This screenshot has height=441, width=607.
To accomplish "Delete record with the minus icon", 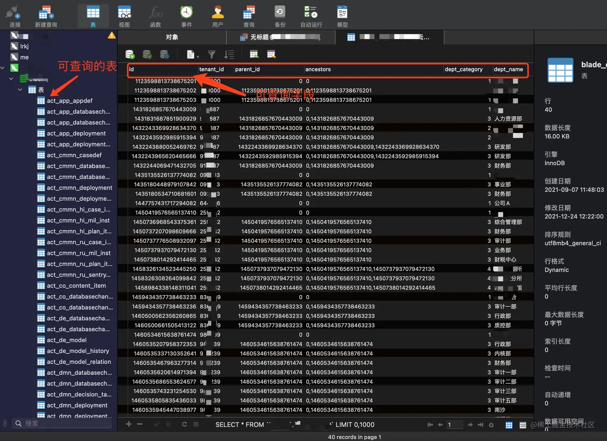I will tap(140, 424).
